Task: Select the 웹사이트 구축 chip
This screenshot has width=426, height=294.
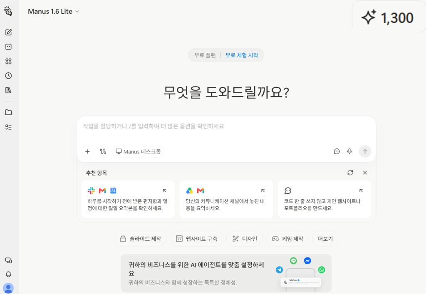Action: pos(196,239)
